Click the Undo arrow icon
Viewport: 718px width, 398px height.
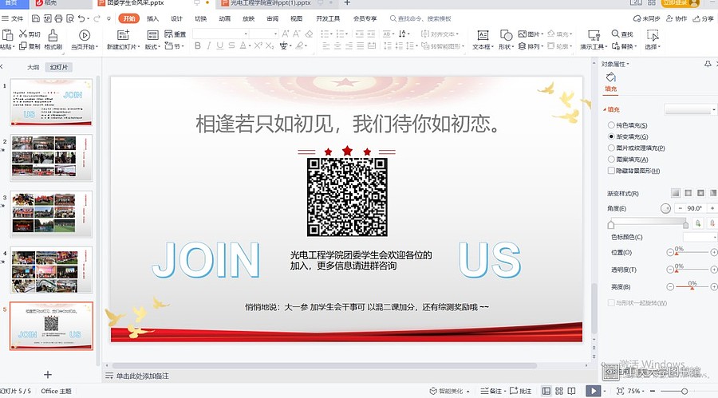pos(81,18)
